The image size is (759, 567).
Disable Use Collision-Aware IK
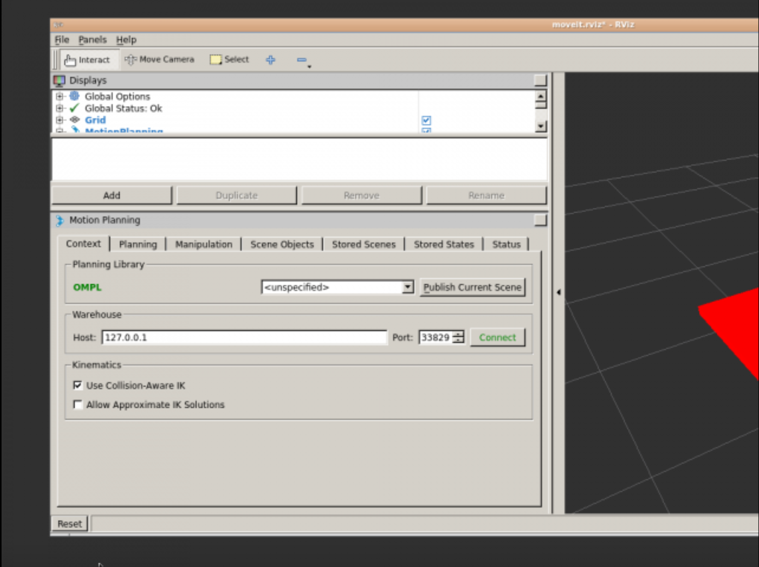78,385
